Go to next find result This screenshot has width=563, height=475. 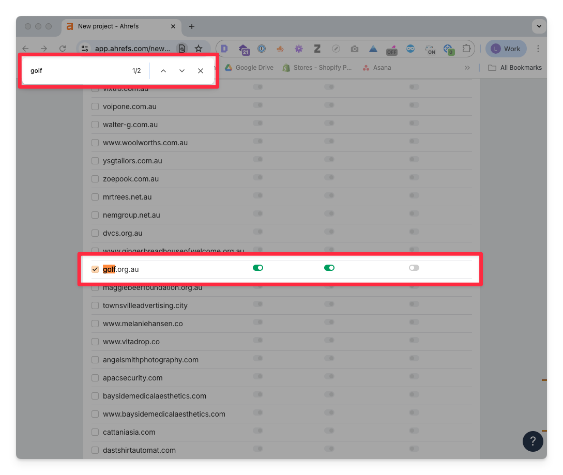point(182,71)
